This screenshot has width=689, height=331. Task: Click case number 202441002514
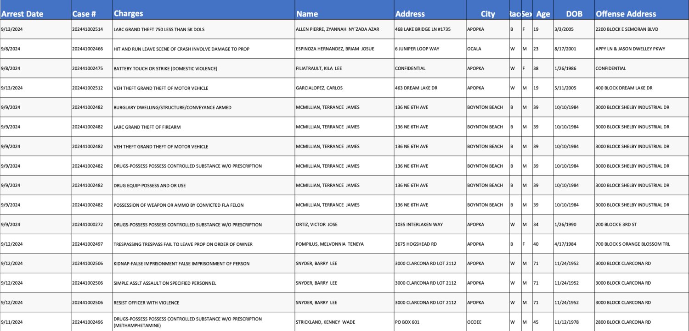point(92,29)
